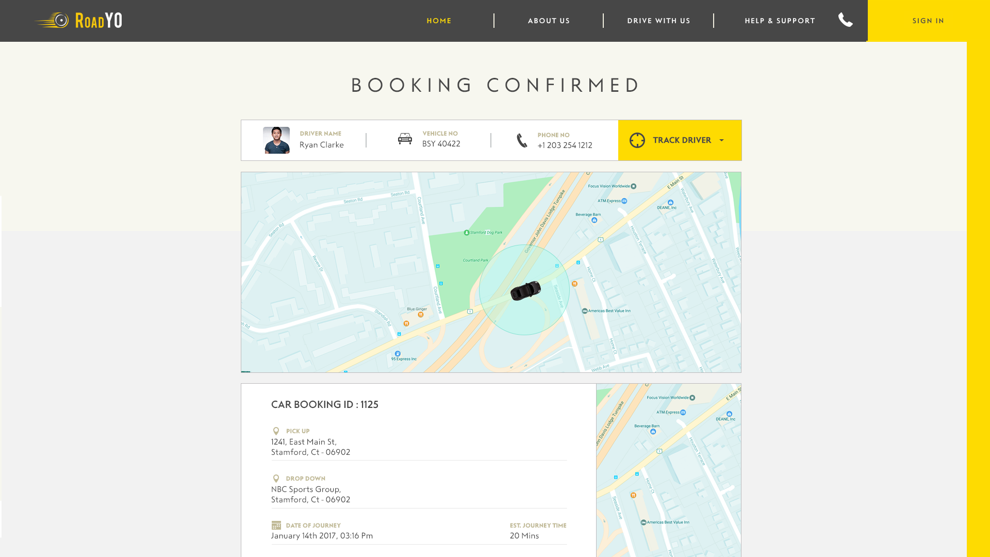Click estimated journey time 20 Mins
This screenshot has height=557, width=990.
coord(524,535)
